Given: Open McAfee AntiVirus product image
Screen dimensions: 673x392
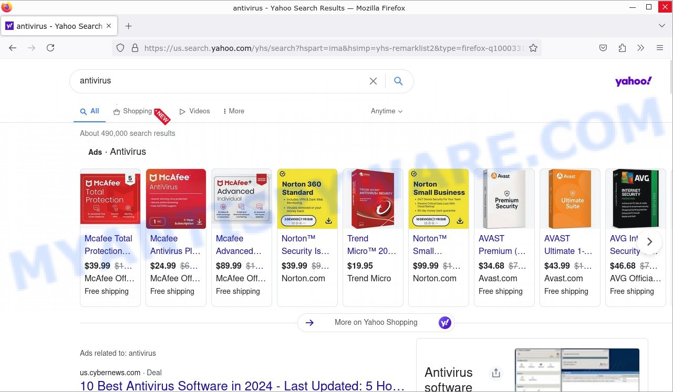Looking at the screenshot, I should pos(176,199).
